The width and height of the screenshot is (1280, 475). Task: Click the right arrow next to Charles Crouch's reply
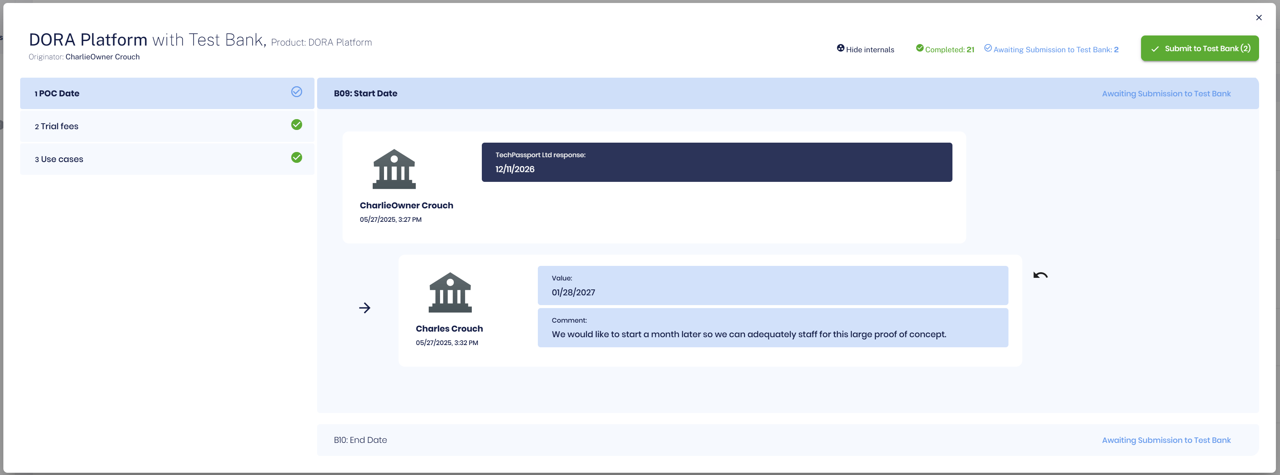click(364, 308)
